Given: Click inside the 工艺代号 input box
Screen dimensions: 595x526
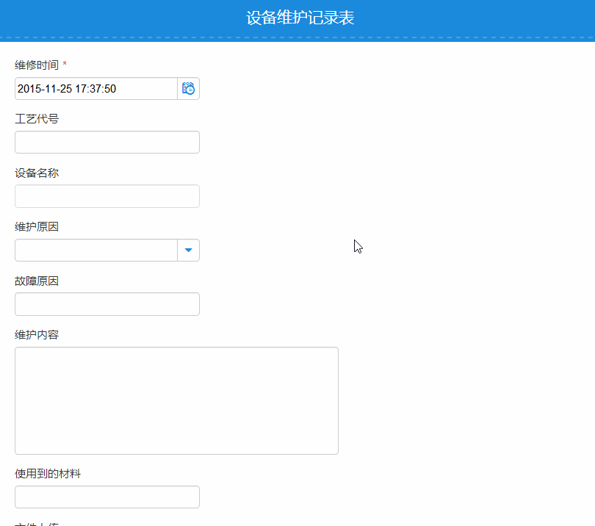Looking at the screenshot, I should pyautogui.click(x=107, y=142).
